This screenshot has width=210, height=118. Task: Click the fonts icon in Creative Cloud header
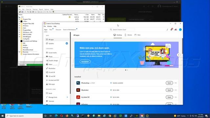point(167,29)
